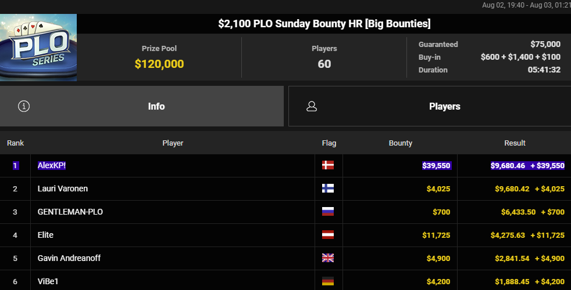Click the Flag column header
Image resolution: width=571 pixels, height=290 pixels.
pos(329,143)
